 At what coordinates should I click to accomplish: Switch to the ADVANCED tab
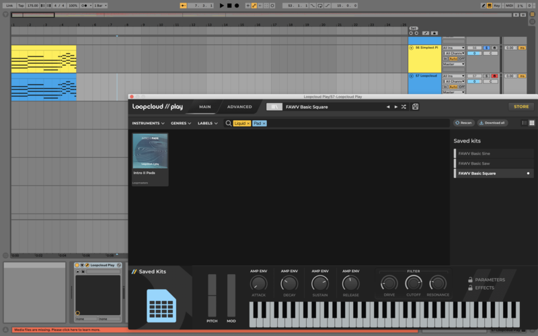(239, 107)
